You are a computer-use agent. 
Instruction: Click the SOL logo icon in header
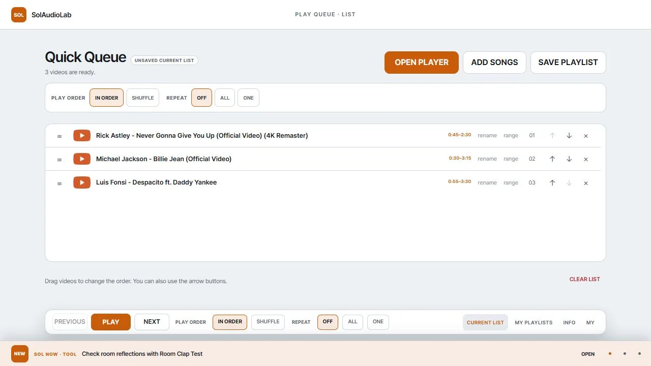[19, 15]
